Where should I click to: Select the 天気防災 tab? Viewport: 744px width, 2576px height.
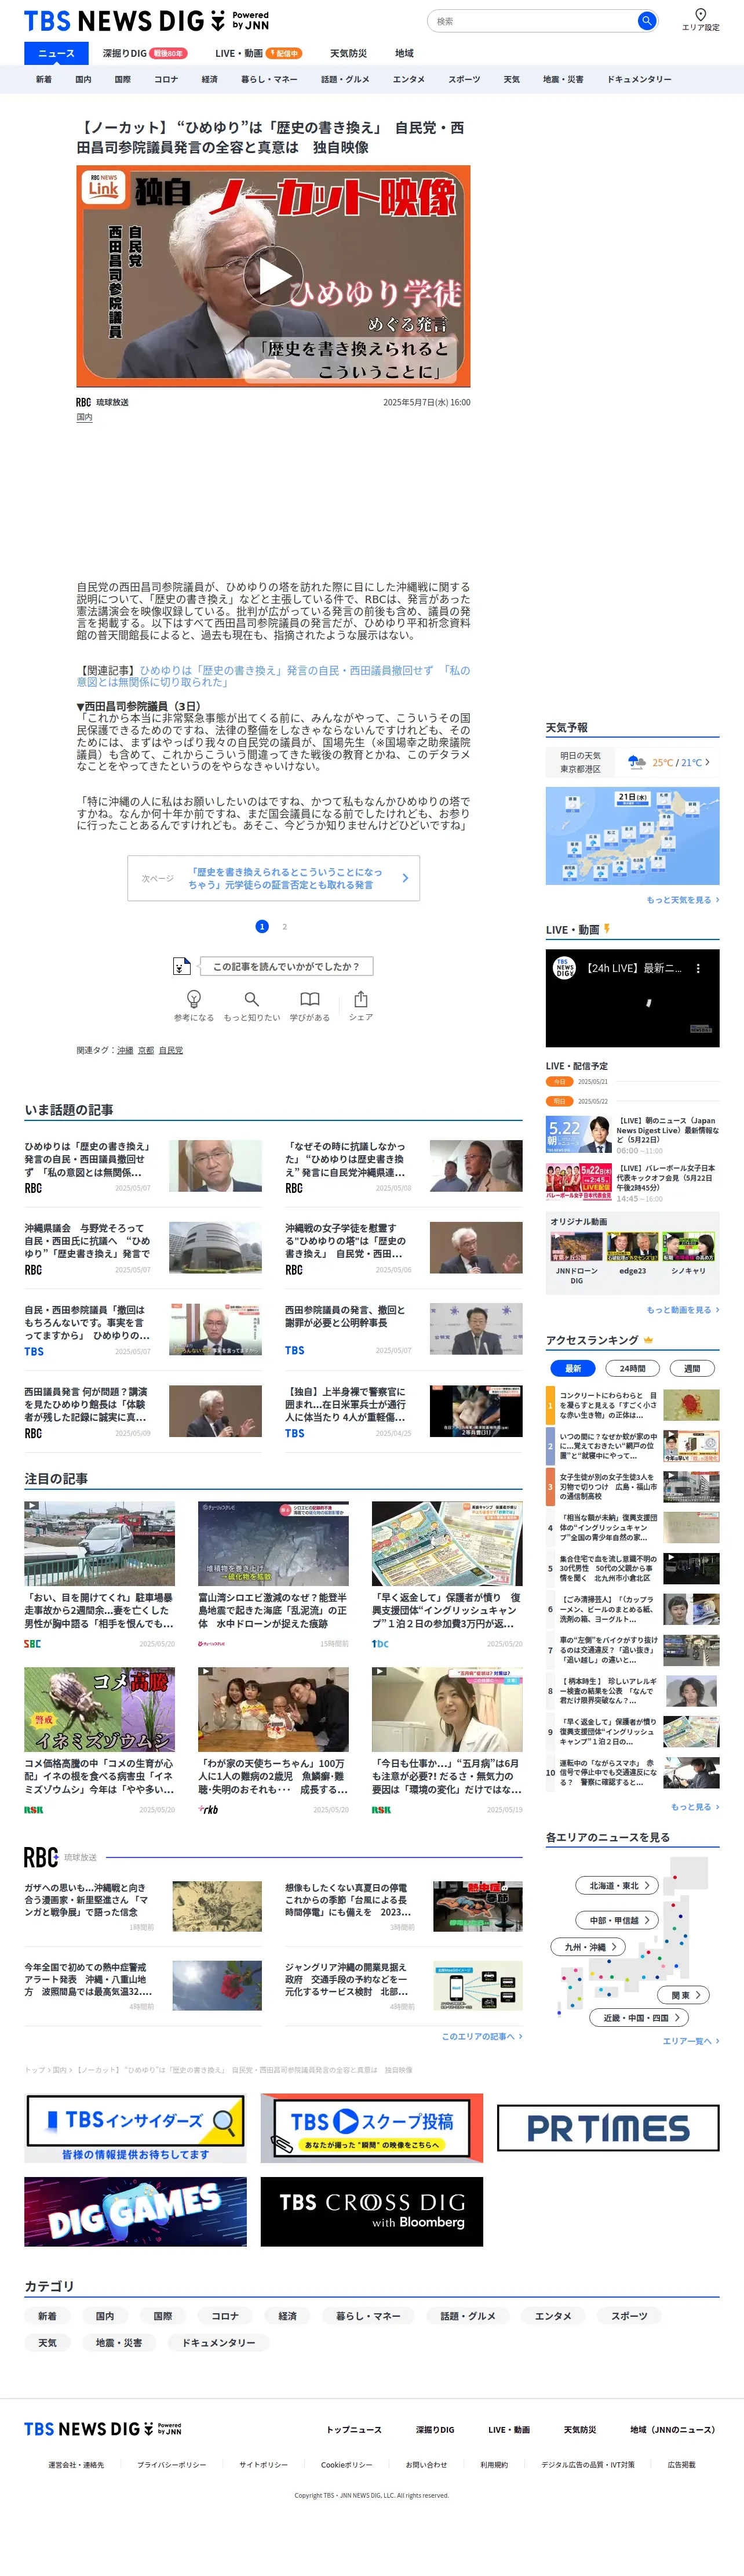click(348, 53)
